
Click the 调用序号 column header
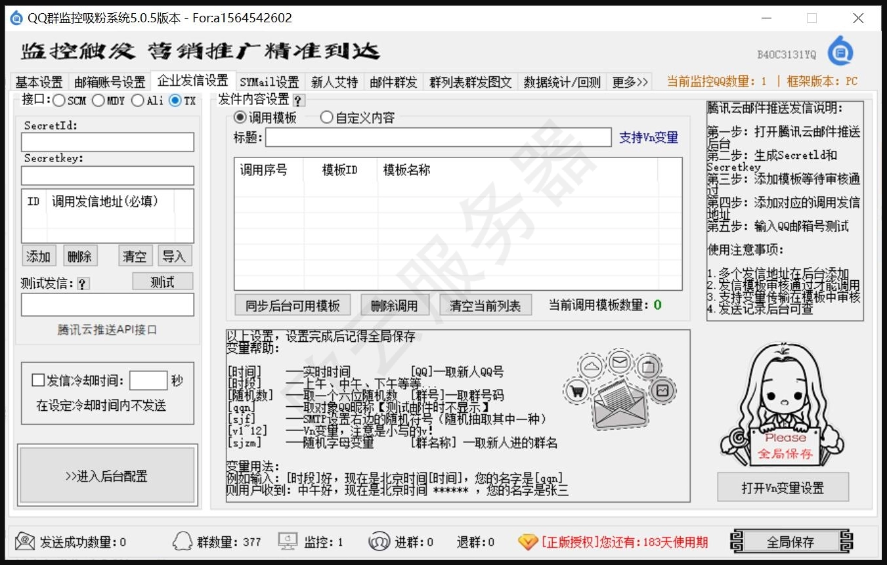[269, 170]
